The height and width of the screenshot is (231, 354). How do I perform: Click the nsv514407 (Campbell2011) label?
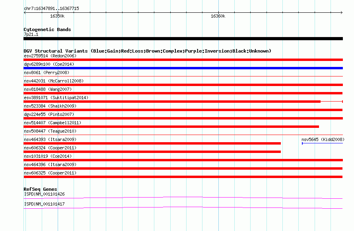coord(53,123)
